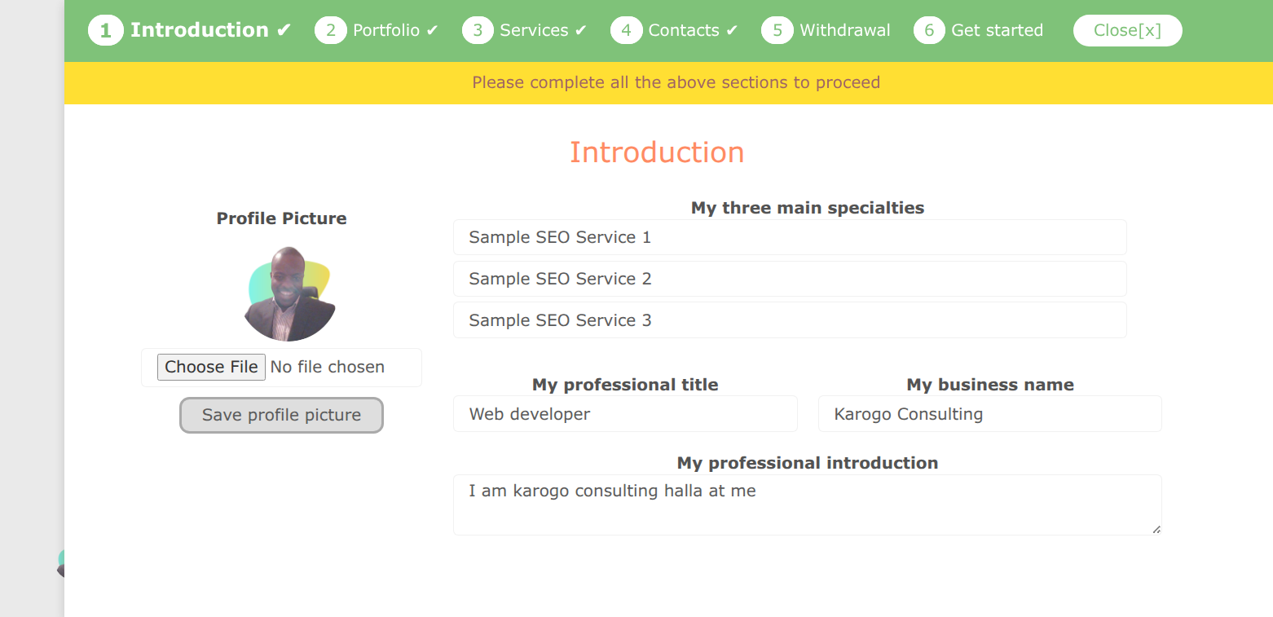
Task: Click the Portfolio step circle icon
Action: click(x=331, y=30)
